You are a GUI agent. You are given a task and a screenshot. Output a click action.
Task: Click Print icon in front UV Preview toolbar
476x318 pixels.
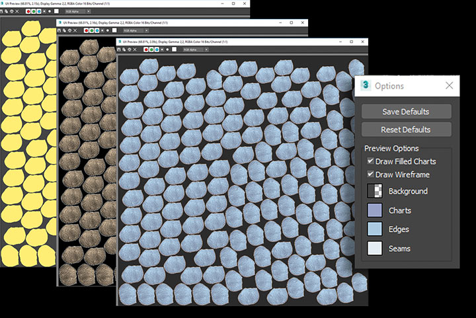(131, 49)
